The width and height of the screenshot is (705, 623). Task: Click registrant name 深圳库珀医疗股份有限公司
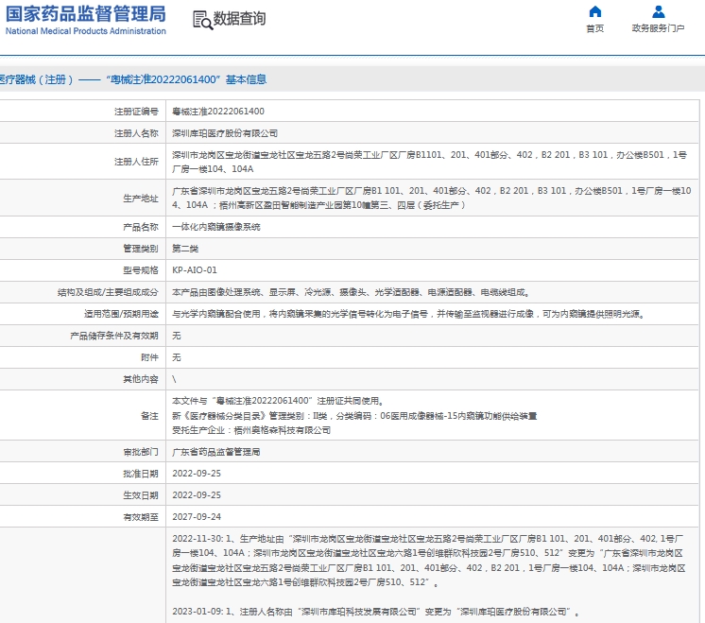click(x=225, y=133)
